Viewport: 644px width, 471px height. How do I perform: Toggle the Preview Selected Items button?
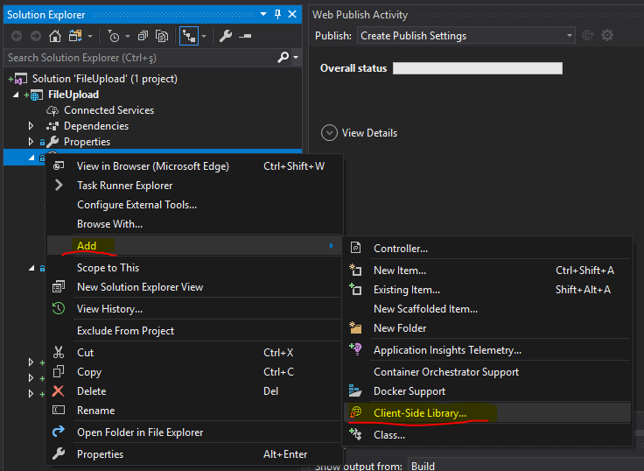point(245,36)
